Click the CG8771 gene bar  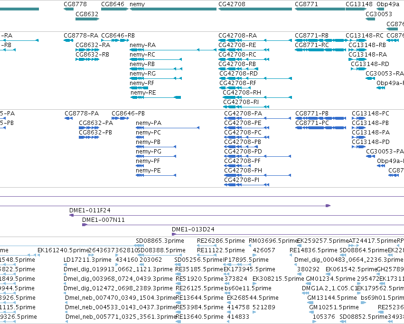pyautogui.click(x=320, y=9)
